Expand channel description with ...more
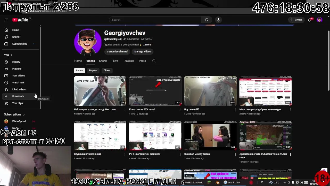 click(x=147, y=45)
